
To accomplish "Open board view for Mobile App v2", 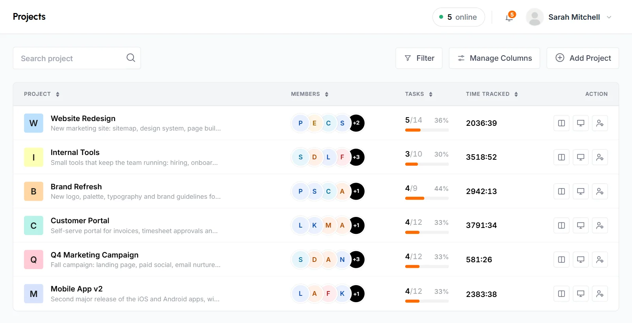I will (x=561, y=293).
